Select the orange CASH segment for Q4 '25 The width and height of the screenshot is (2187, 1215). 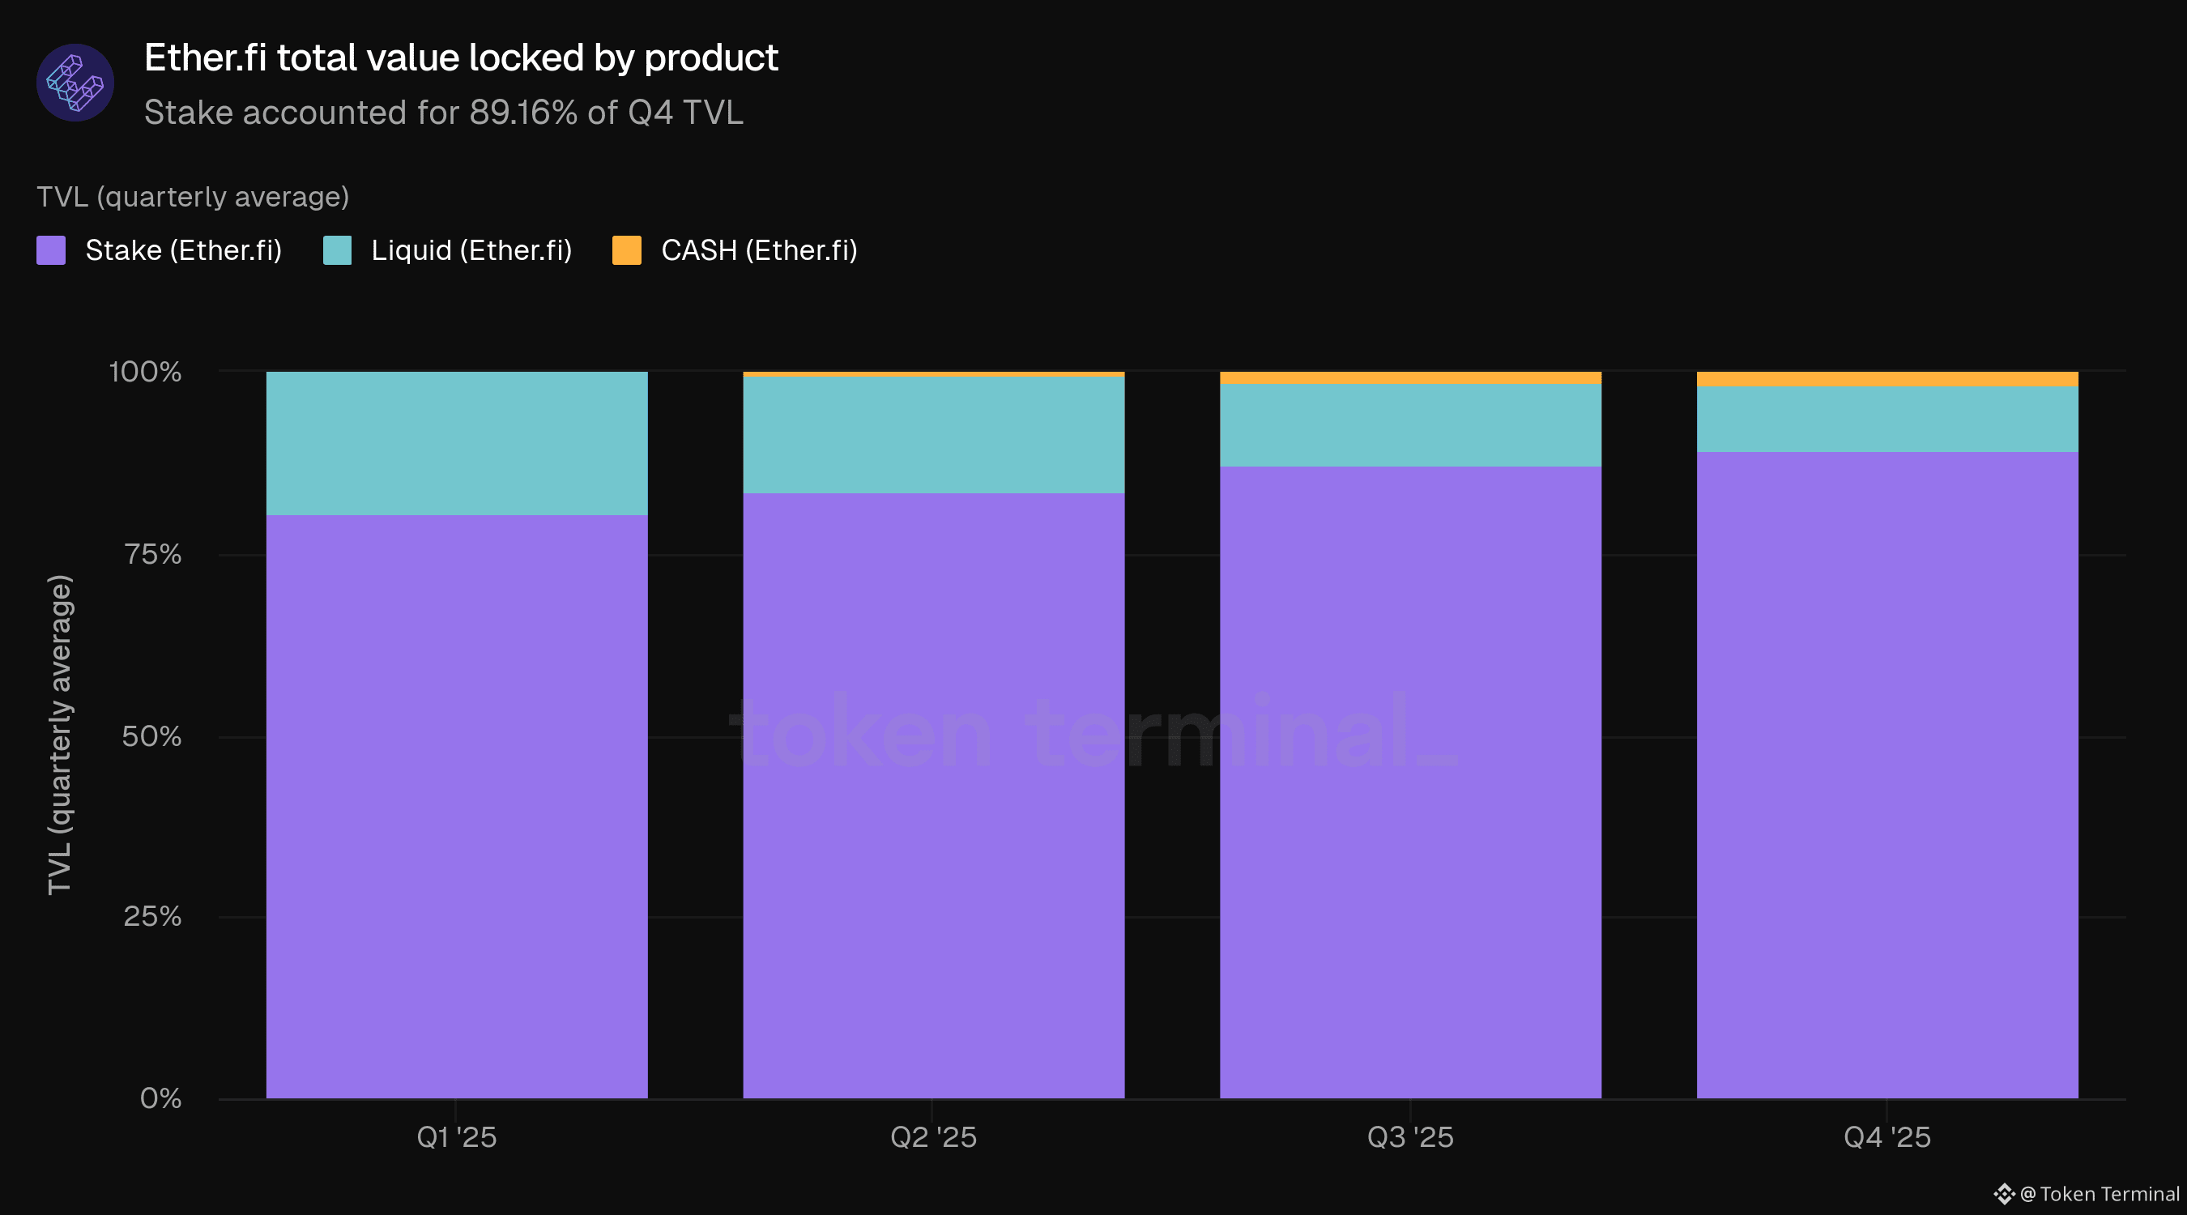point(1887,380)
